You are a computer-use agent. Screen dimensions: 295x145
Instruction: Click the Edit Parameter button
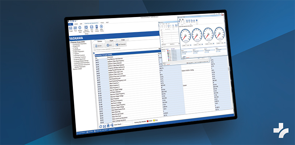(121, 44)
